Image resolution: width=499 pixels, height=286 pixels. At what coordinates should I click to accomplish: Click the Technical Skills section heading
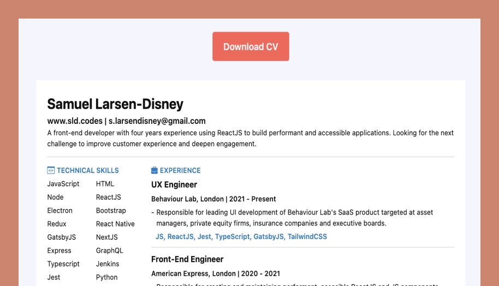click(87, 170)
